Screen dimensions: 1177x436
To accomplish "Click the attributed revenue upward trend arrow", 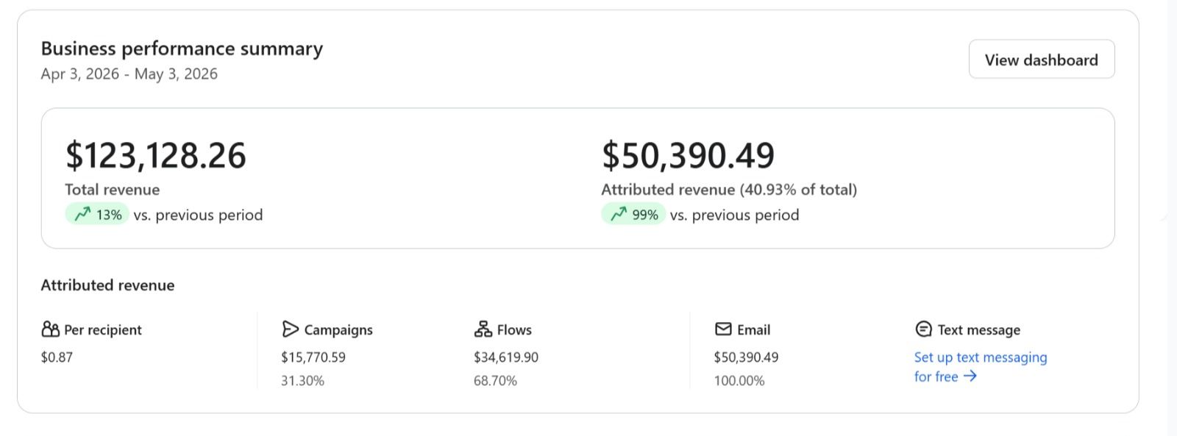I will tap(619, 214).
